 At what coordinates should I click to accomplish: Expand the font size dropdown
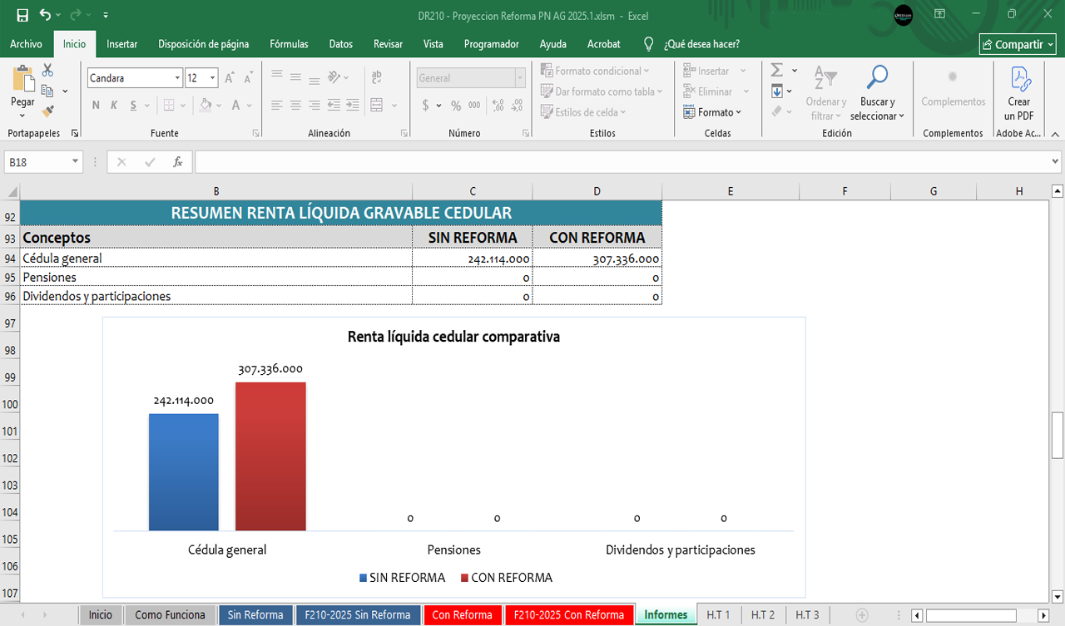213,78
